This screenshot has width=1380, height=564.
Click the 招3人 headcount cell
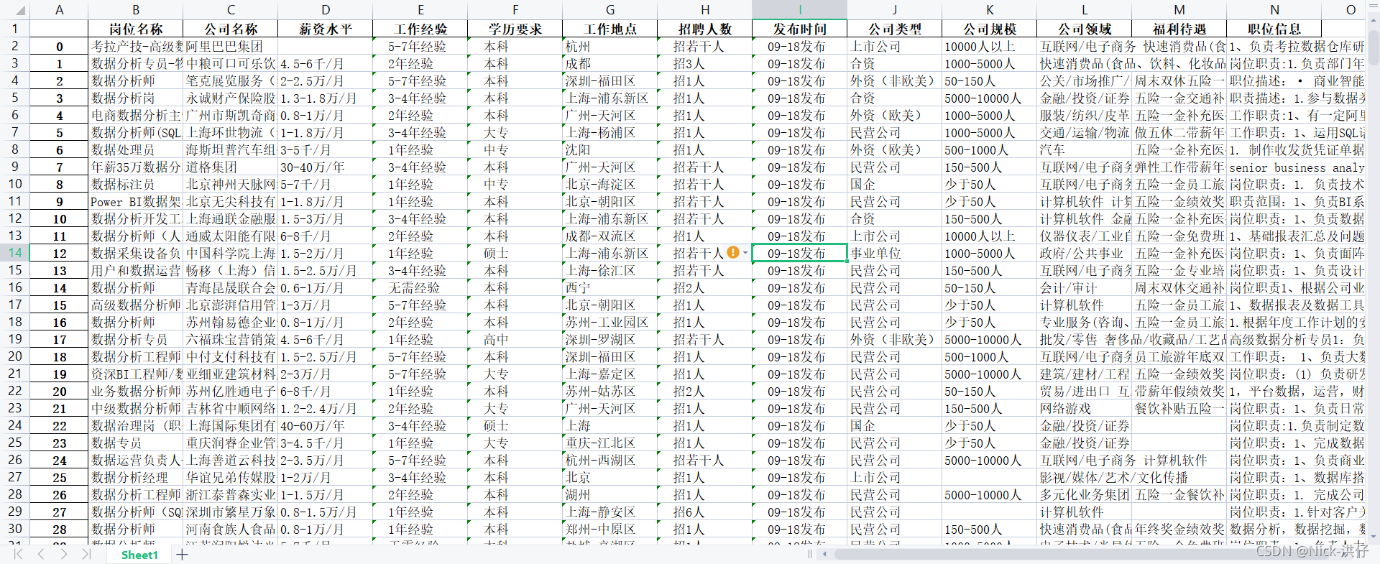(705, 63)
